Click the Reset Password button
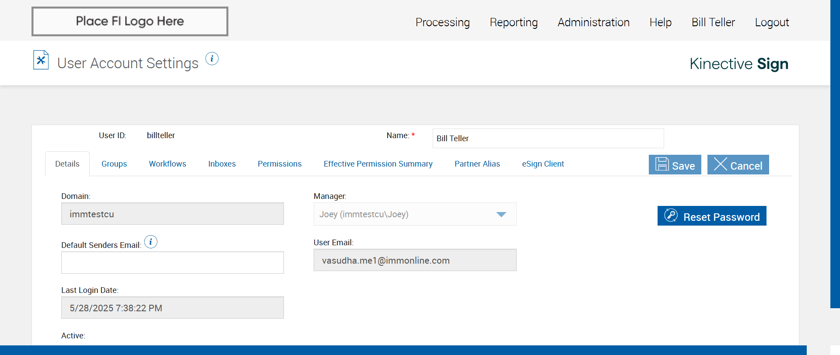The image size is (840, 355). pos(712,216)
